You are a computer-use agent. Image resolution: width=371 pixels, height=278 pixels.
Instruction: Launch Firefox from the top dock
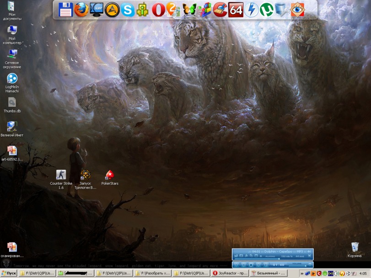pos(81,10)
